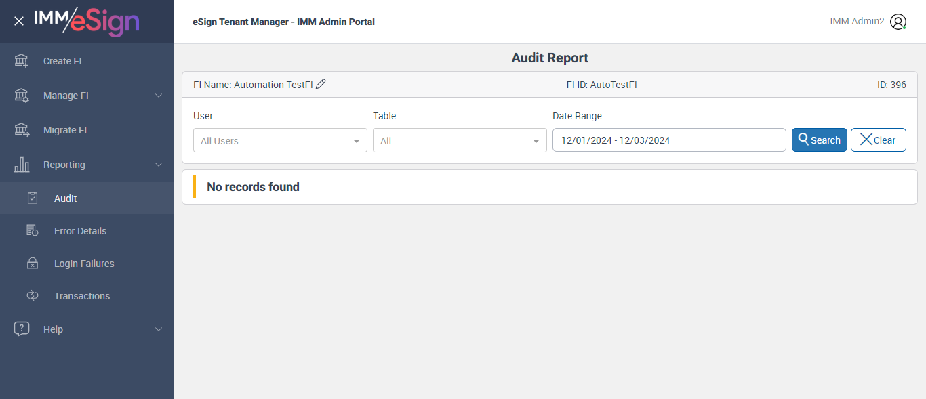Expand the Manage FI chevron
926x399 pixels.
click(x=159, y=96)
